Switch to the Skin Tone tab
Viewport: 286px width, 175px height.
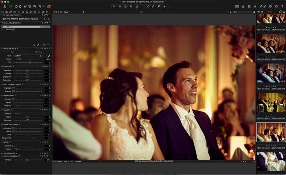click(x=38, y=52)
